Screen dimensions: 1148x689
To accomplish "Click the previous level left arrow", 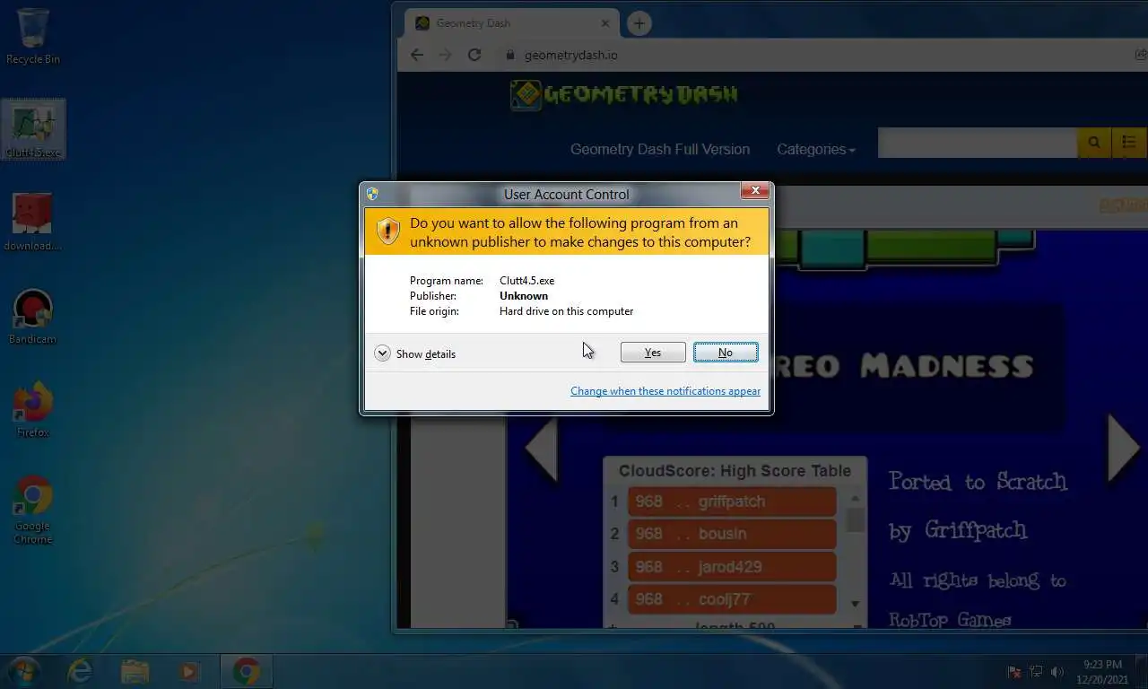I will tap(542, 447).
